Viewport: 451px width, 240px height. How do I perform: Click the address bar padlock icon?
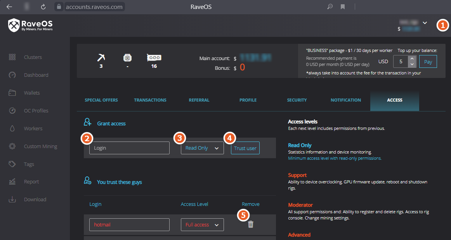(59, 7)
